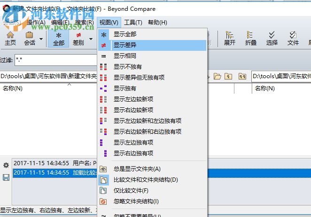Close the open 视图(V) menu

pyautogui.click(x=109, y=22)
